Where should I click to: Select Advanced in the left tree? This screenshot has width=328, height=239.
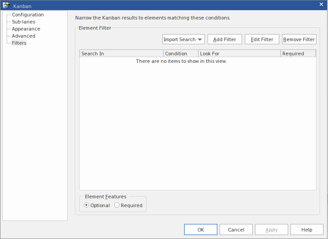(23, 36)
